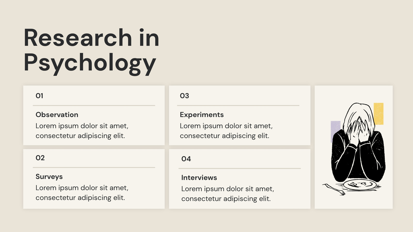Click the fork drawing beside the plate

tap(333, 189)
